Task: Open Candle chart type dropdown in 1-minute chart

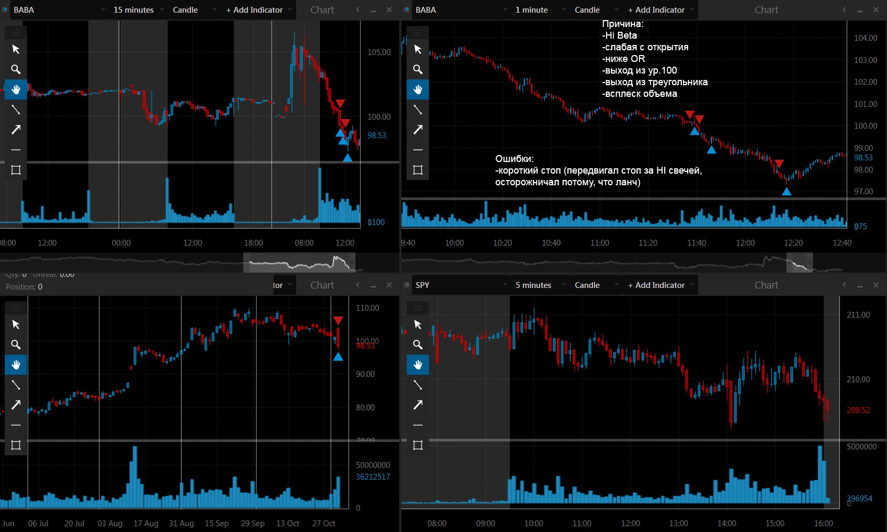Action: point(596,10)
